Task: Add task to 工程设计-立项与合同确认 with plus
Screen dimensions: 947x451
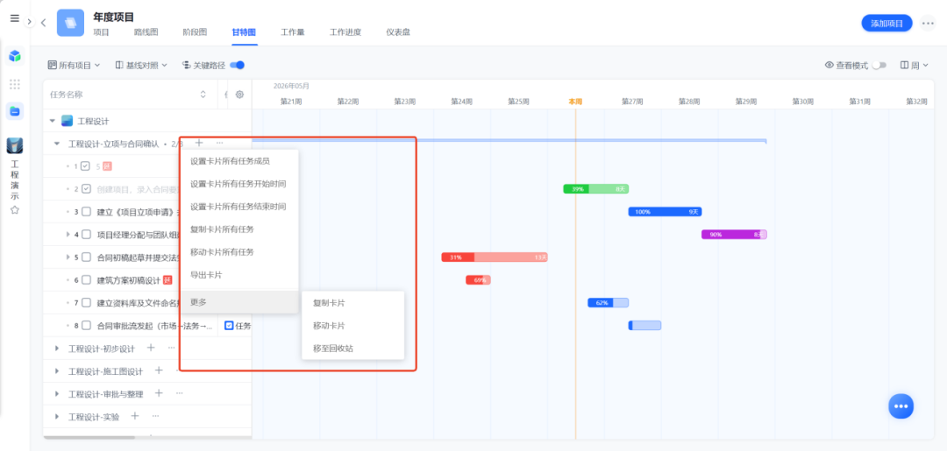Action: pos(199,144)
